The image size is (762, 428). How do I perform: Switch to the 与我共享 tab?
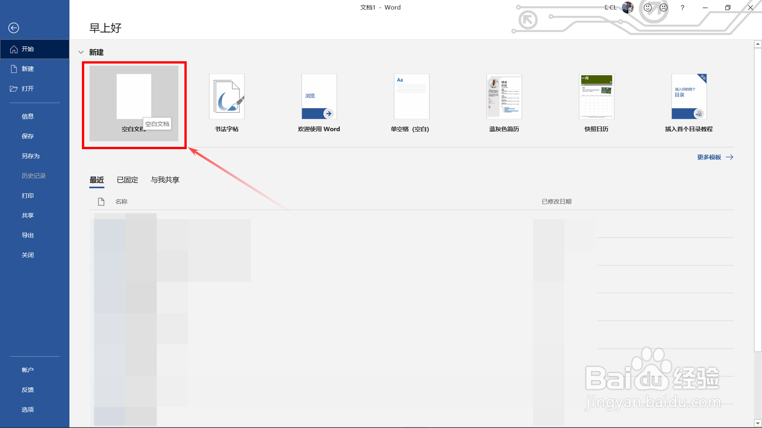[x=165, y=180]
